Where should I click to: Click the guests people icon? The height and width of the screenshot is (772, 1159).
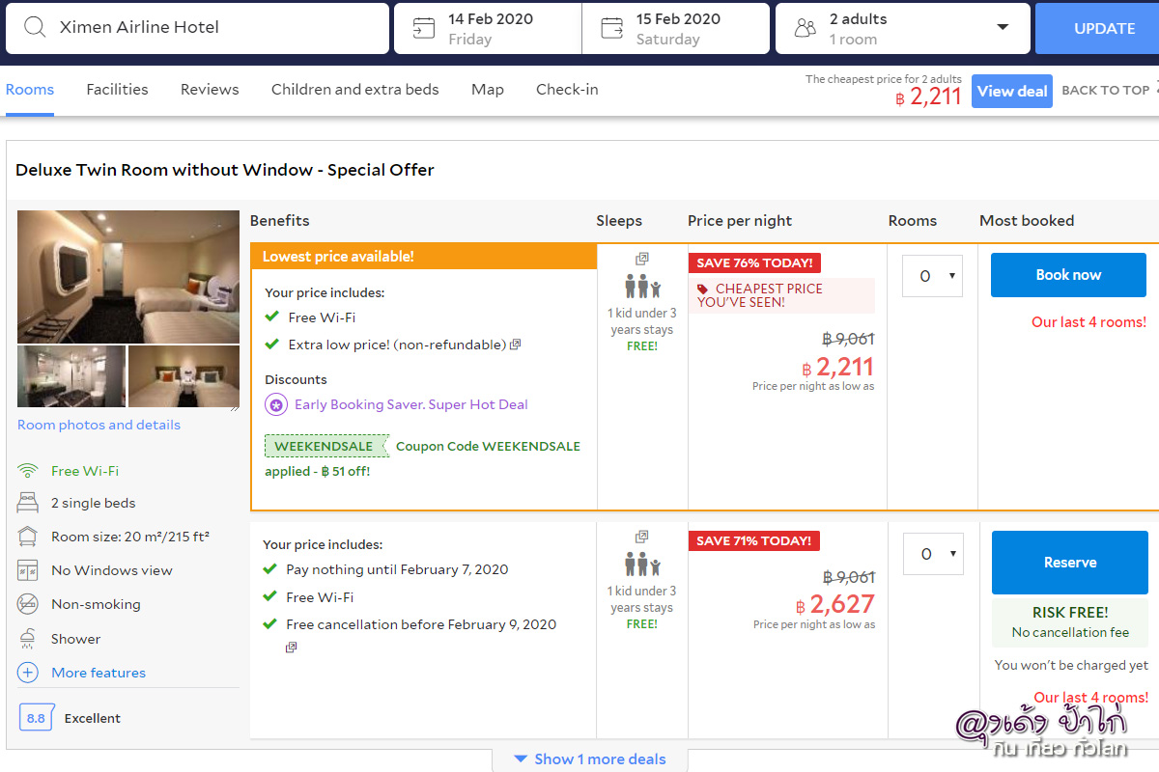(805, 28)
